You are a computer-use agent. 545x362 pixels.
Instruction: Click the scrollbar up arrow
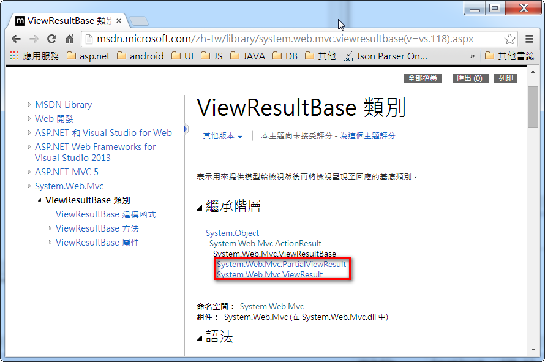pyautogui.click(x=533, y=72)
